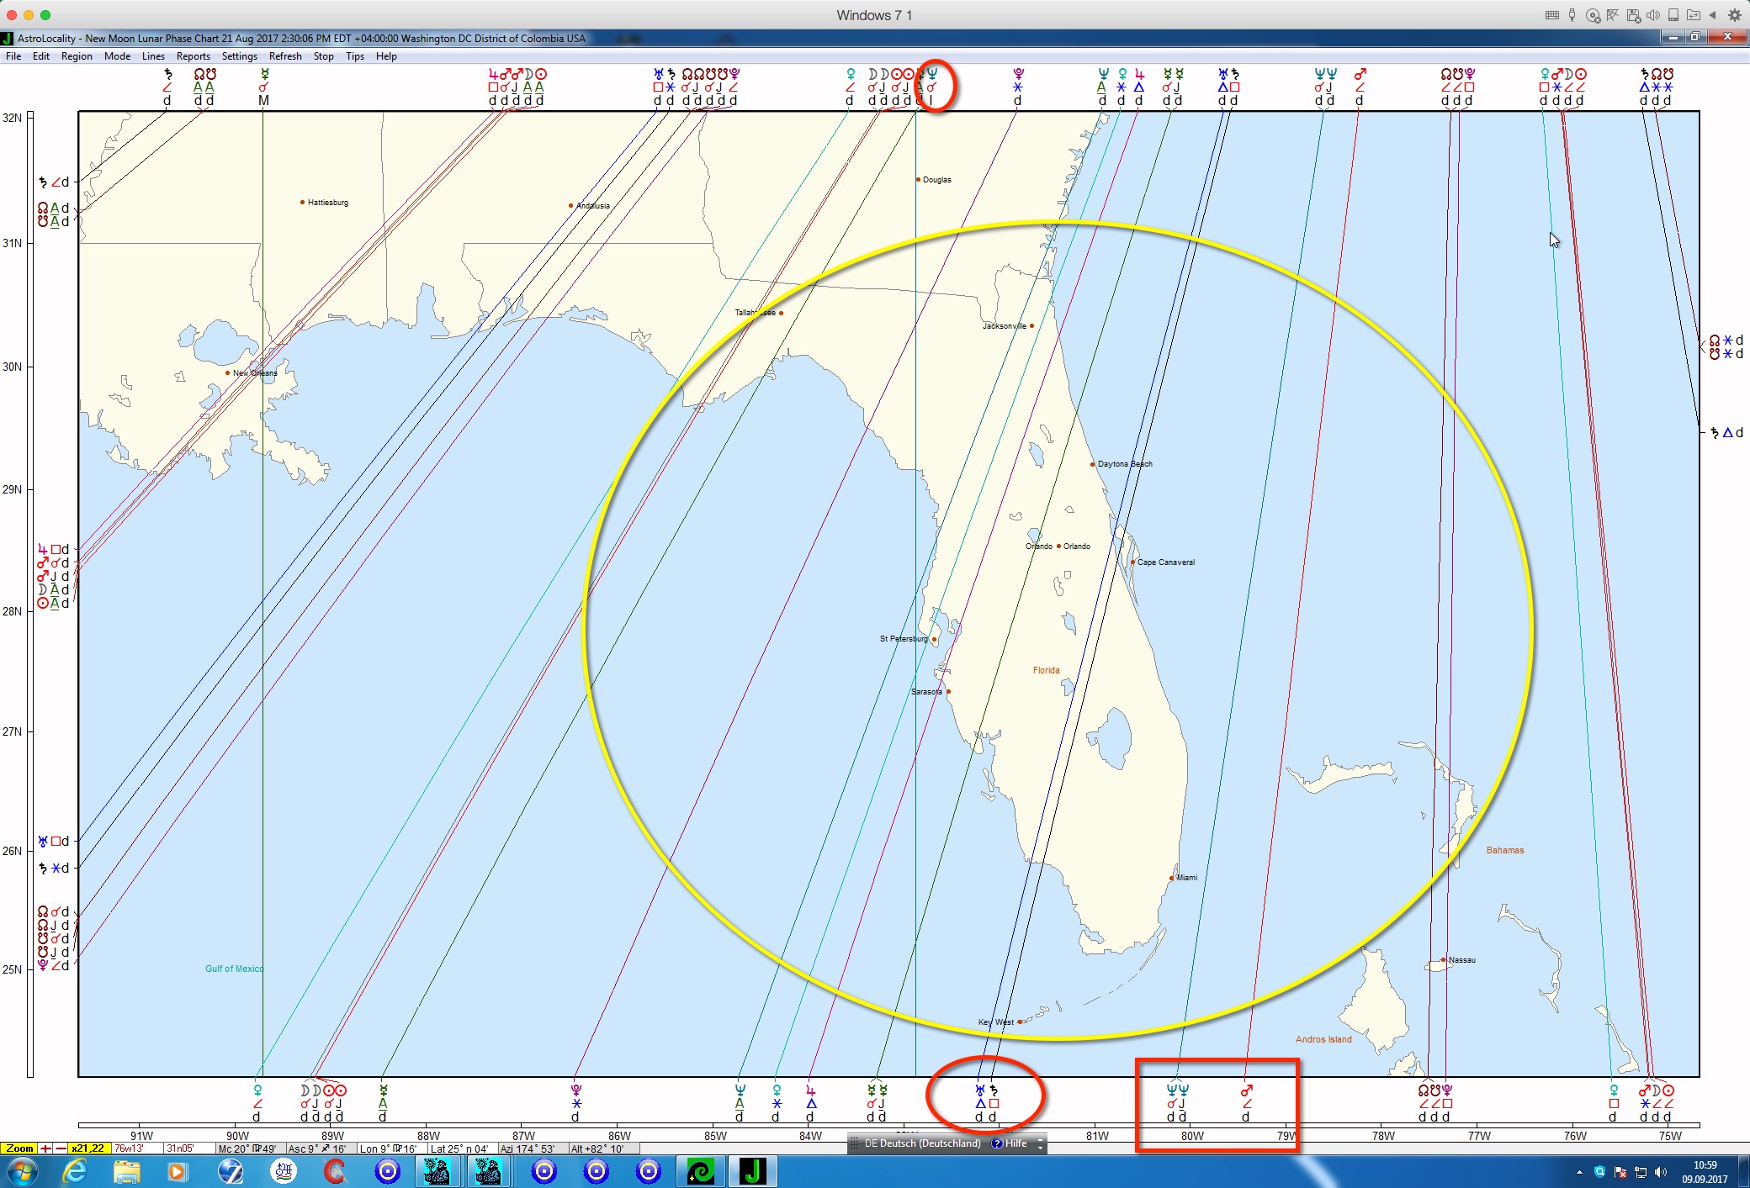Open Internet Explorer from the taskbar
The height and width of the screenshot is (1188, 1750).
[x=75, y=1171]
